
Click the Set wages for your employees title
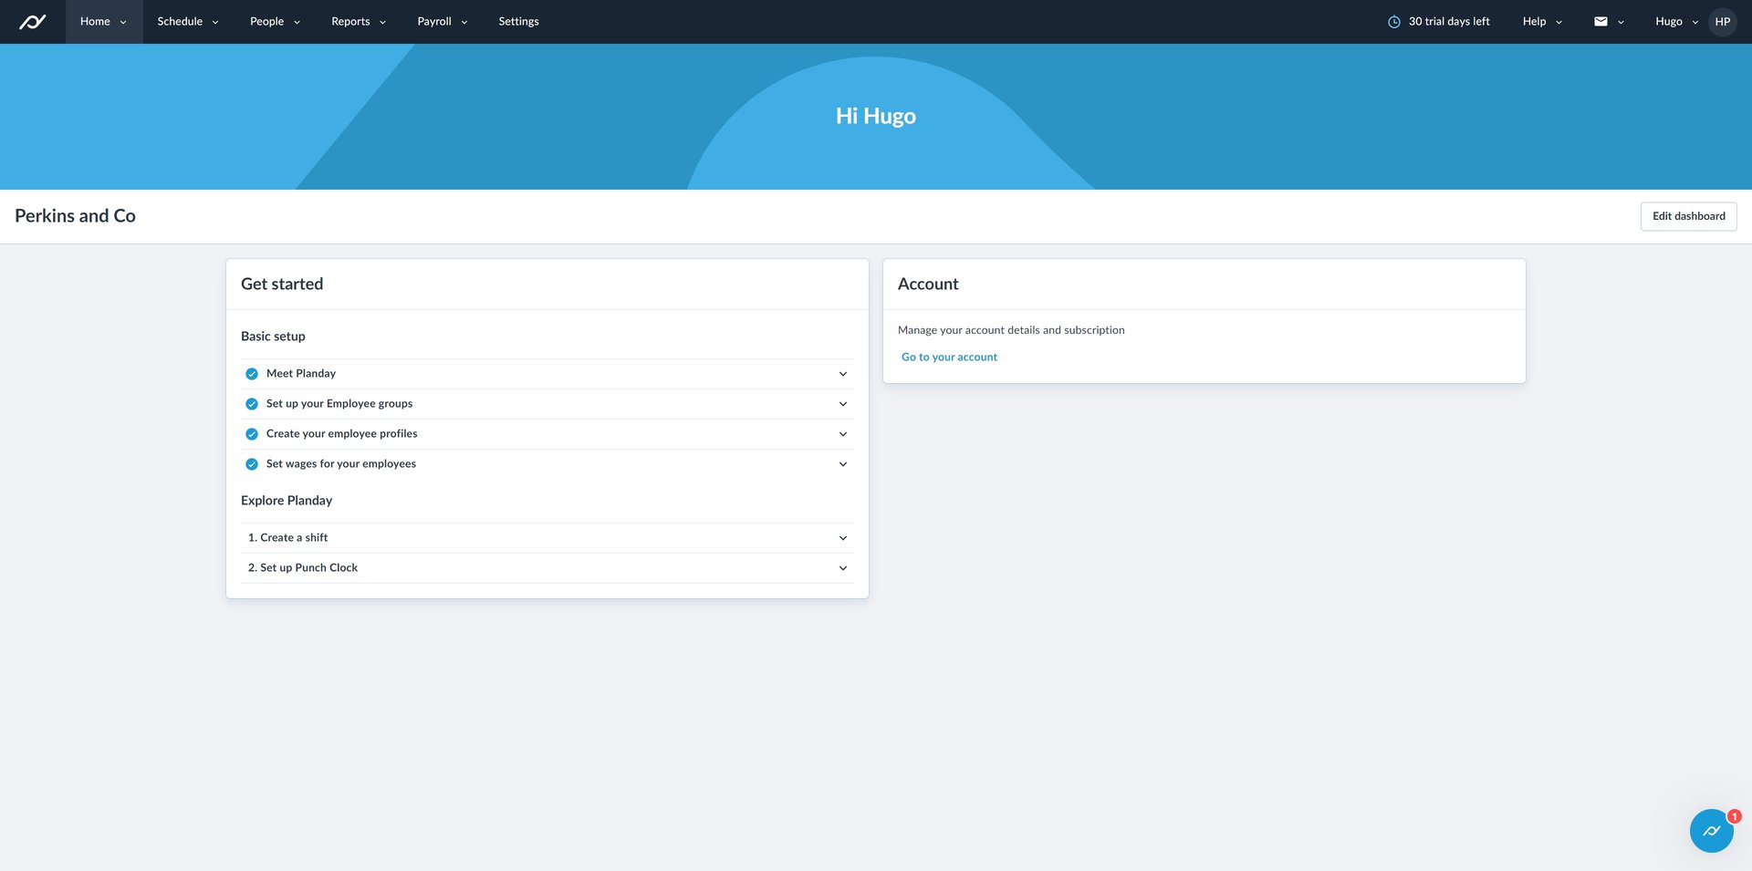tap(341, 464)
